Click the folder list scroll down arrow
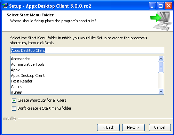The image size is (174, 135). pyautogui.click(x=161, y=91)
